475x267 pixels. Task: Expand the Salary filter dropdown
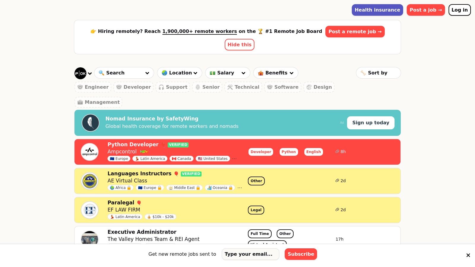tap(227, 73)
